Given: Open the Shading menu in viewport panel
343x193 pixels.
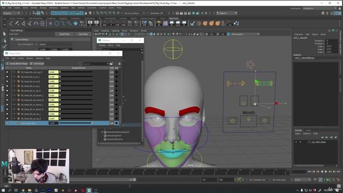Looking at the screenshot, I should coord(105,31).
